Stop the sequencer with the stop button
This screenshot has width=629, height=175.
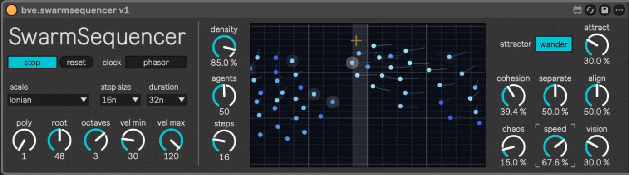coord(32,62)
